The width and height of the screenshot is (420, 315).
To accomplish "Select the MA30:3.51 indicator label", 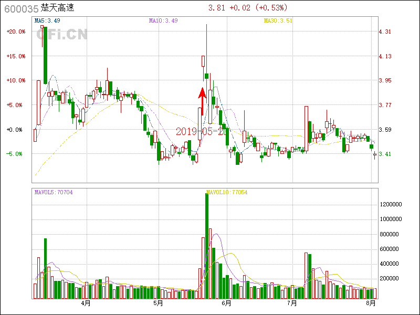I will coord(278,20).
